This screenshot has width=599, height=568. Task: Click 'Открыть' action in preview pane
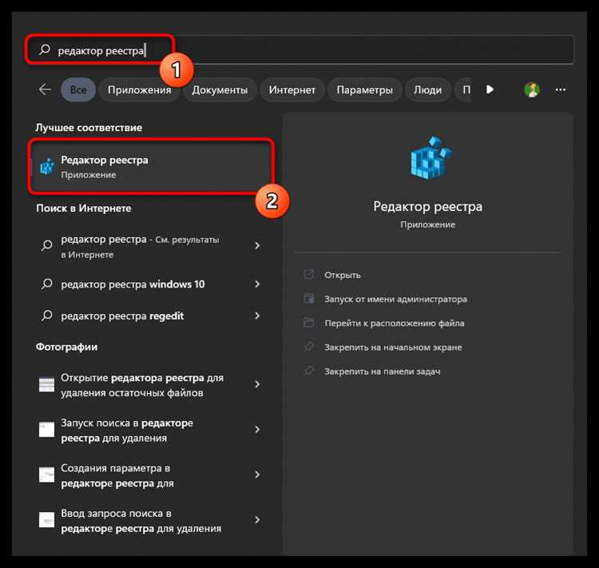point(343,275)
